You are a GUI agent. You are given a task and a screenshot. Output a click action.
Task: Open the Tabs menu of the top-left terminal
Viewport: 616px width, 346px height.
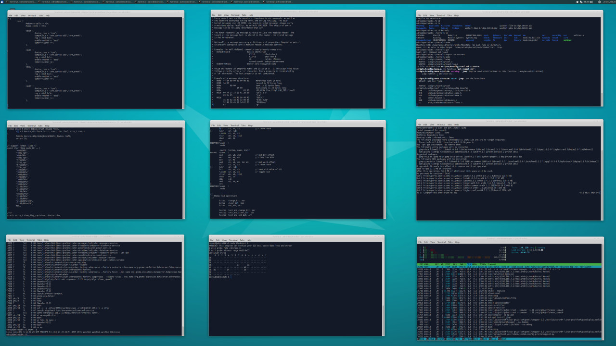pos(40,15)
